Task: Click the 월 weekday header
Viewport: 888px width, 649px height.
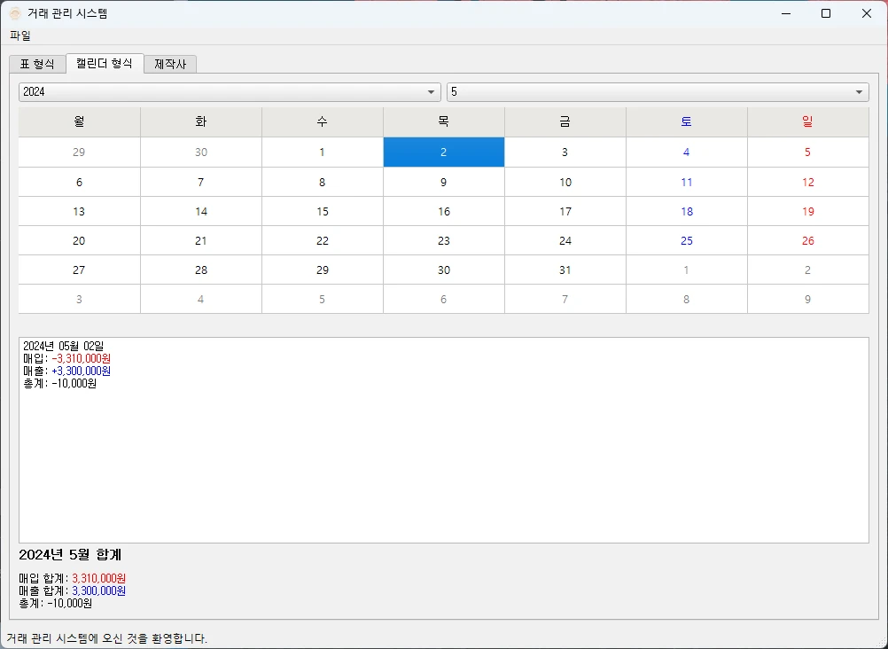Action: click(79, 122)
